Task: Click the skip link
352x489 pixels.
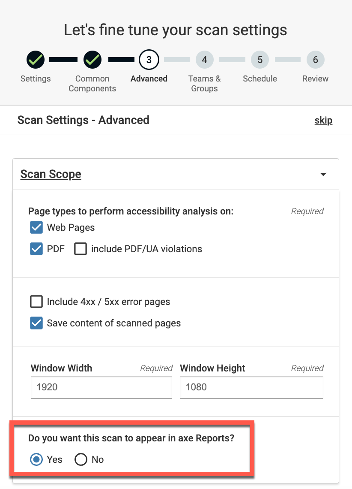Action: pos(323,121)
